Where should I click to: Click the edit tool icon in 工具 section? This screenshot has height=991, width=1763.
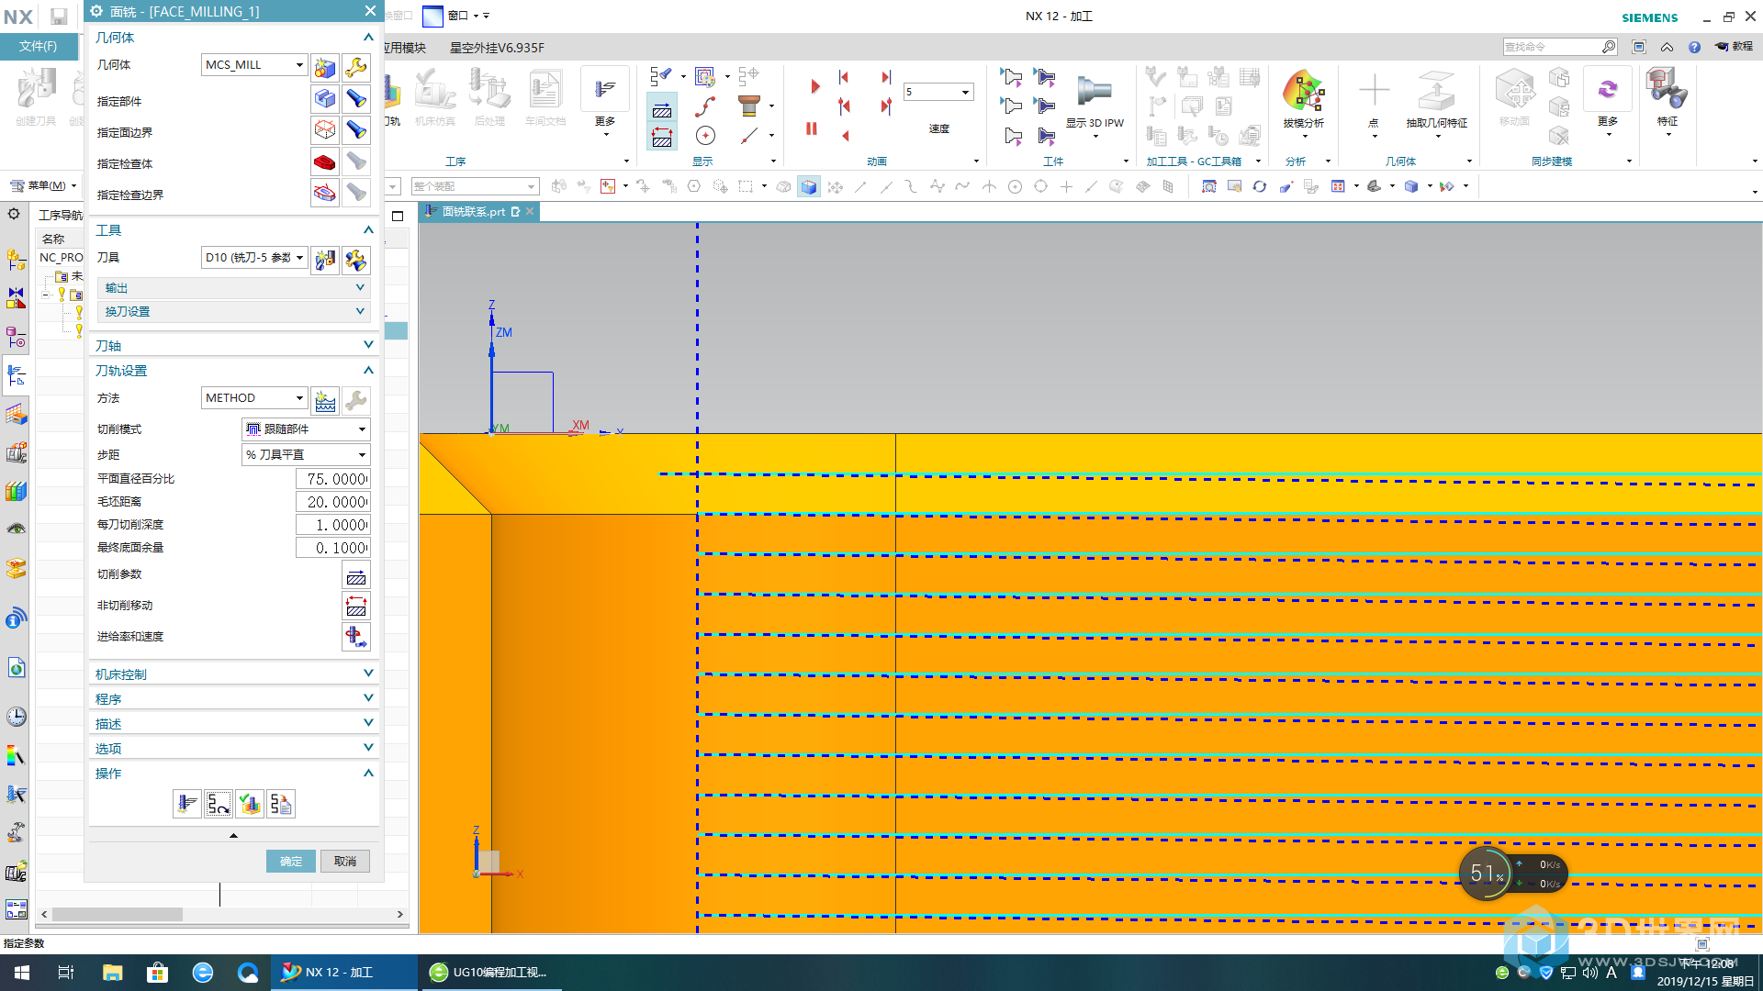point(356,260)
